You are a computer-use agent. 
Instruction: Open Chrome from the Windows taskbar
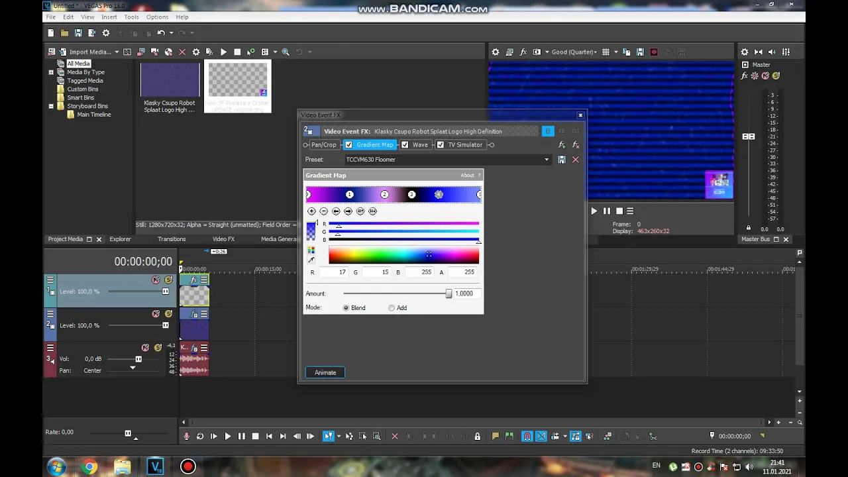89,467
